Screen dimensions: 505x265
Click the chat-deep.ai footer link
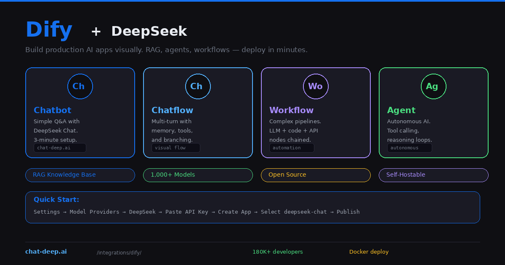coord(46,251)
